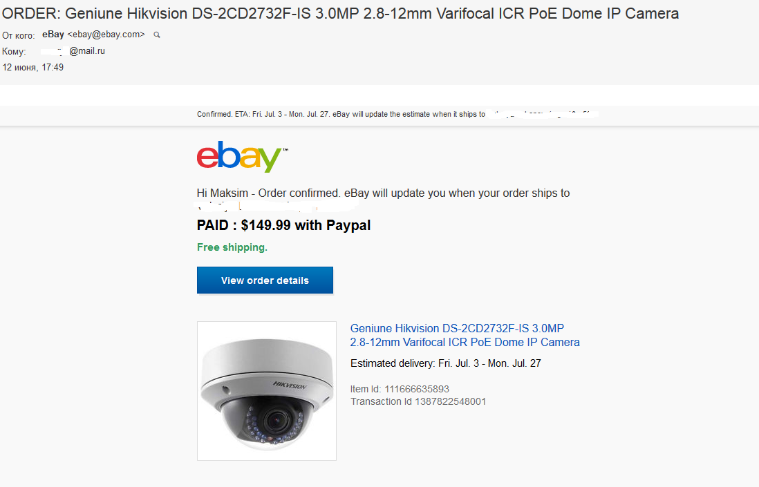Click the date 12 июня, 17:49

[33, 67]
